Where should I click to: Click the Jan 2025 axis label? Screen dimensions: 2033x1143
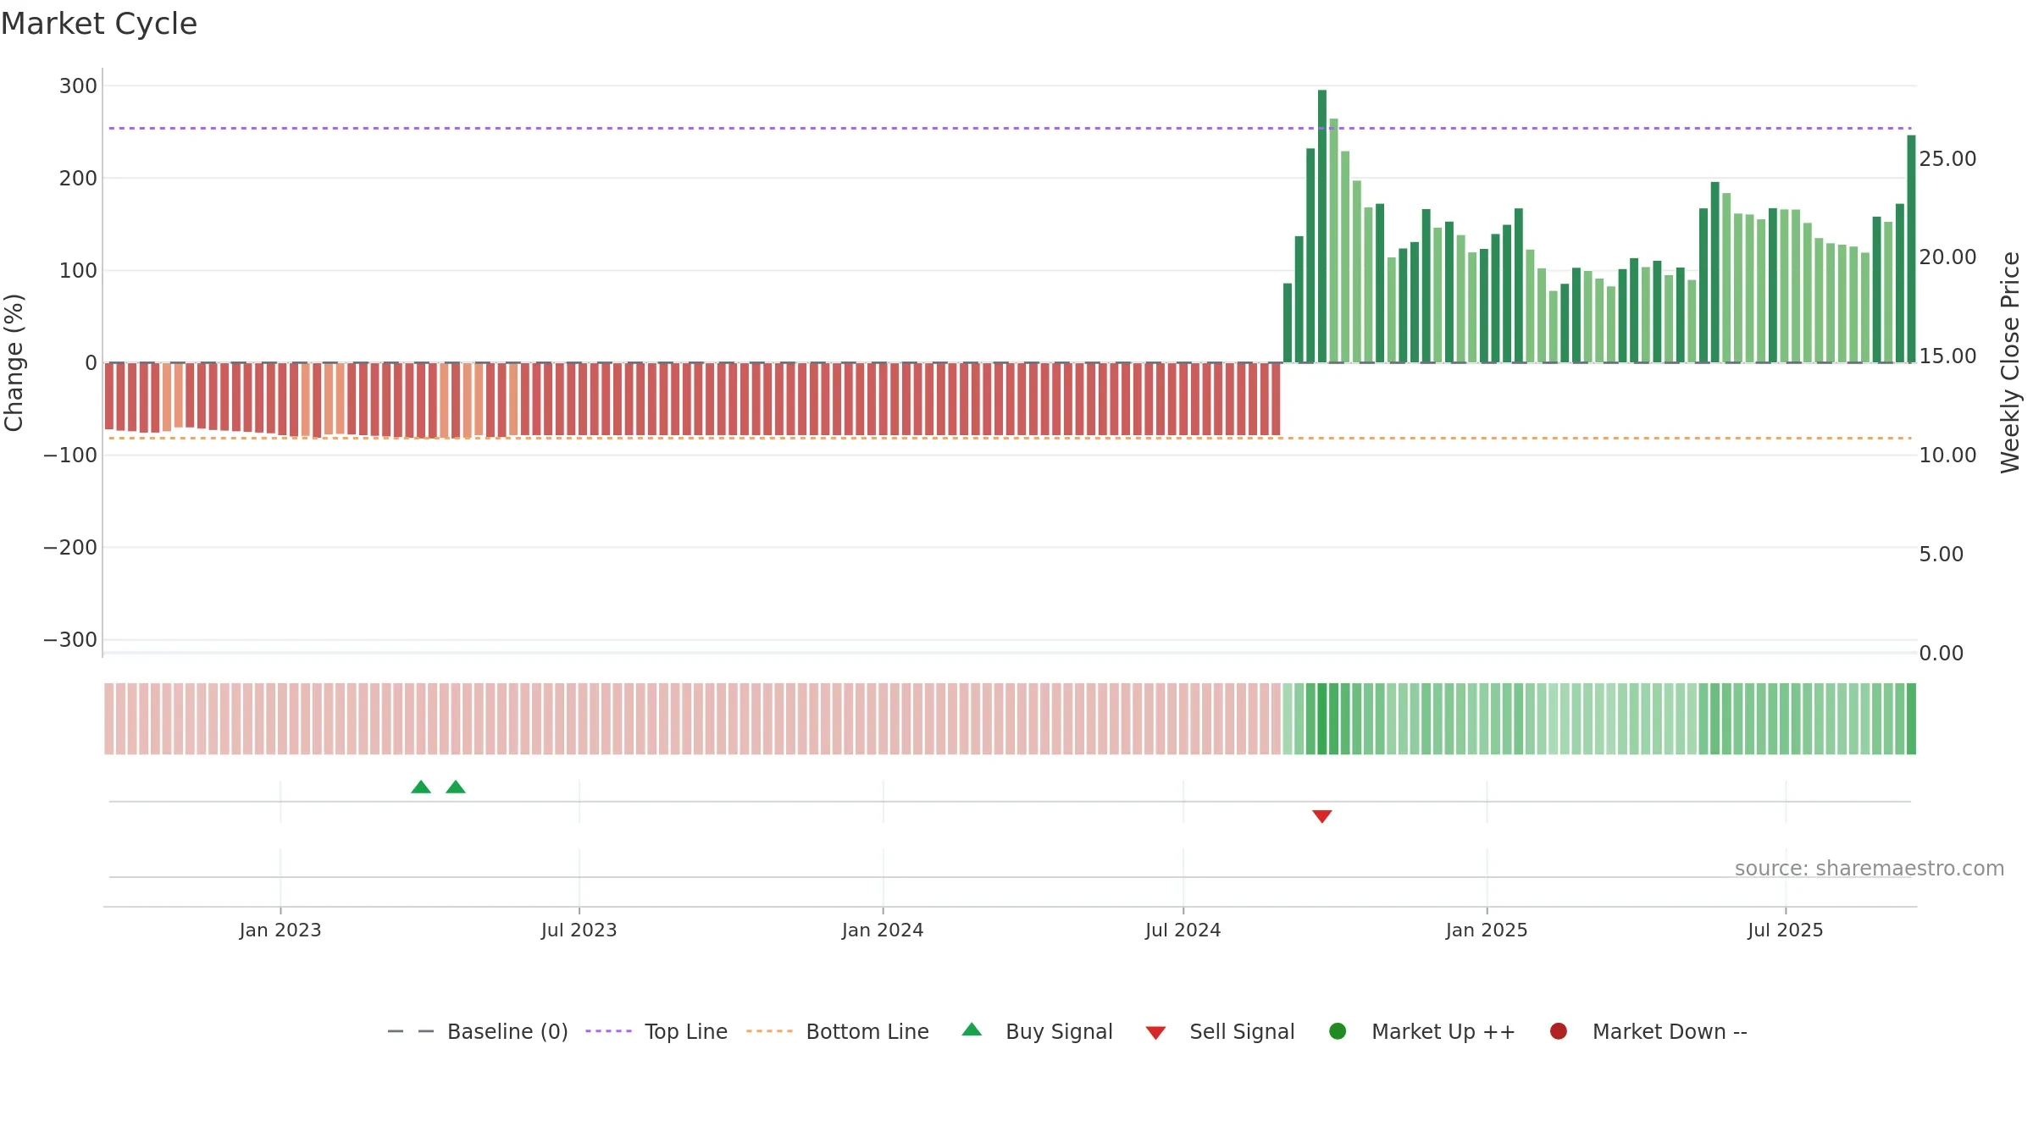(x=1487, y=930)
